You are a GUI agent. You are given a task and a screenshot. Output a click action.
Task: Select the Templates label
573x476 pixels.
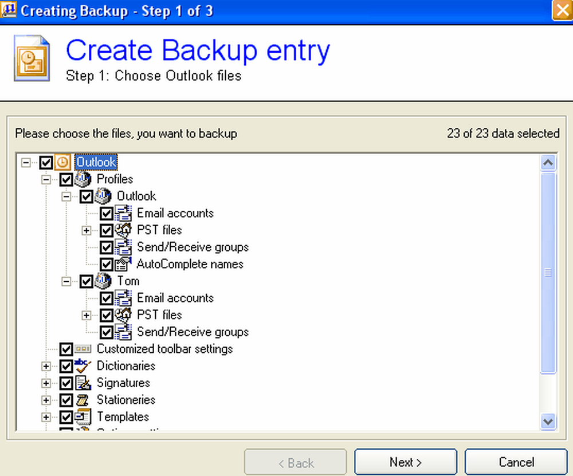coord(123,417)
